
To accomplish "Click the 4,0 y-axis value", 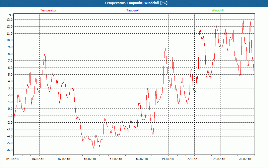I will pyautogui.click(x=10, y=81).
